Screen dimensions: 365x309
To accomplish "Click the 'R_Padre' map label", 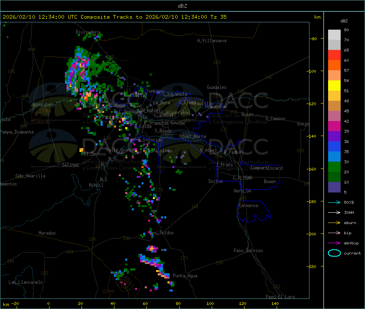I will pos(232,152).
